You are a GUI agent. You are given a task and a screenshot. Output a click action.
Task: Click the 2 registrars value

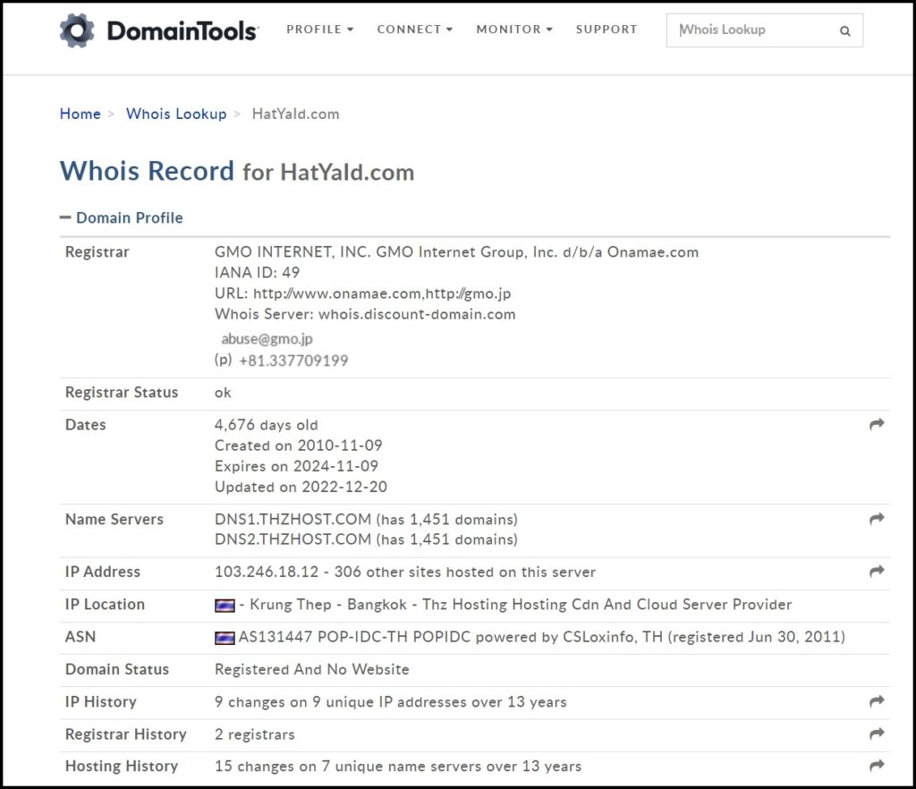[x=255, y=734]
